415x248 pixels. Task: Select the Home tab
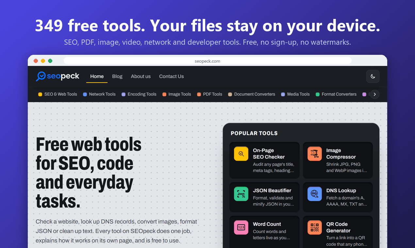(97, 76)
